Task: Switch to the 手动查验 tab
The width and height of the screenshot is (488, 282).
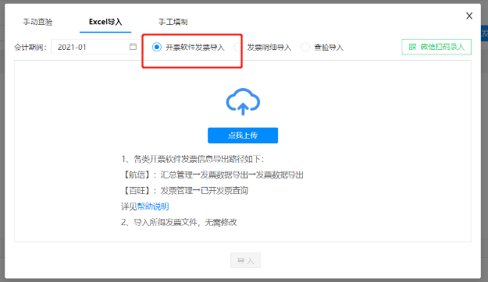Action: (37, 22)
